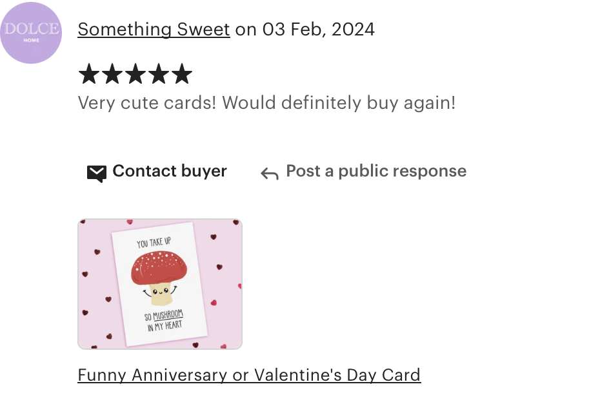Click the first rating star
Image resolution: width=600 pixels, height=411 pixels.
89,73
